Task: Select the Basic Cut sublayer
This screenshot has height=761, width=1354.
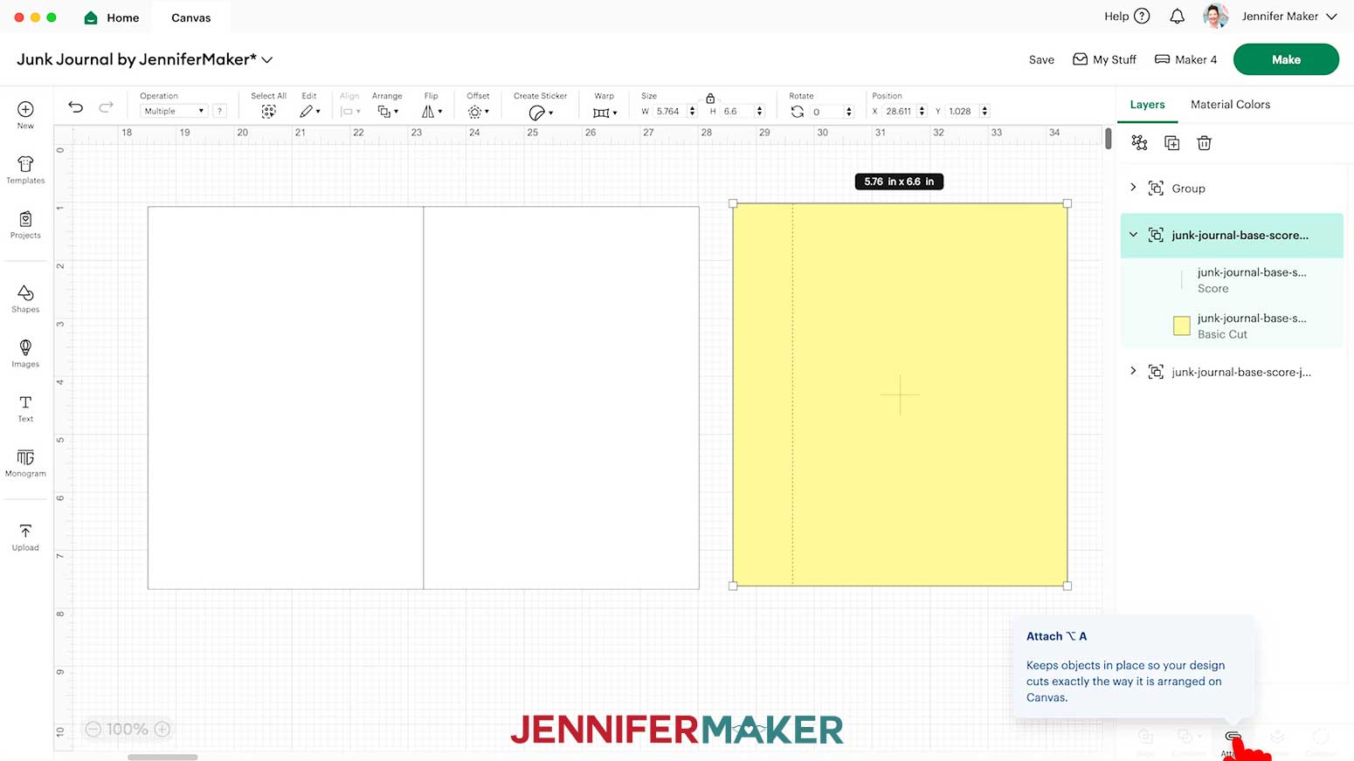Action: (x=1231, y=326)
